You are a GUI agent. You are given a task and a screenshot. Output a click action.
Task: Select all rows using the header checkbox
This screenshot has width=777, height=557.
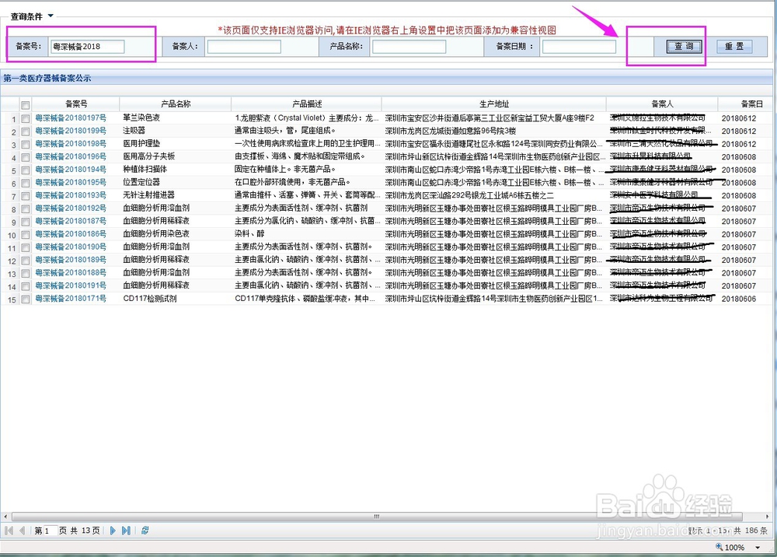tap(26, 105)
